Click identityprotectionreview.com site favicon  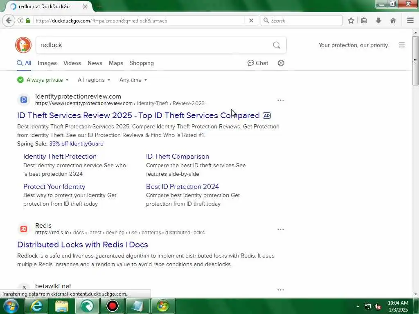(x=24, y=100)
